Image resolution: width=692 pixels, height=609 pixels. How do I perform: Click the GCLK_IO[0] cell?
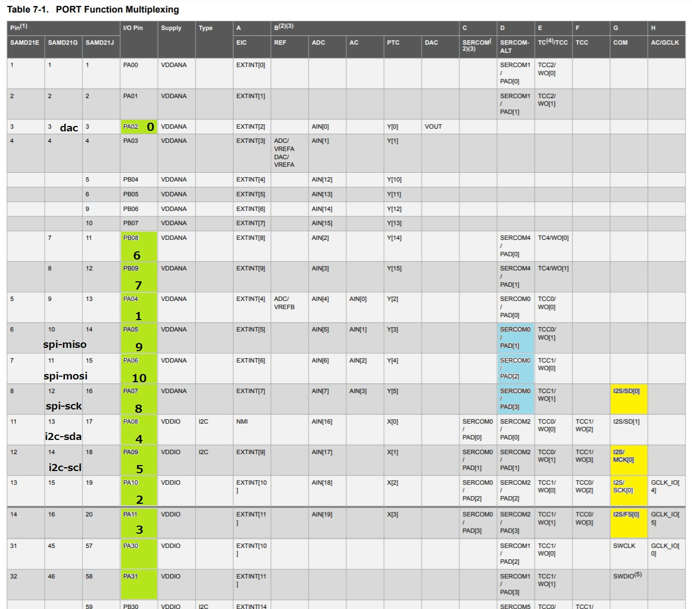point(666,554)
